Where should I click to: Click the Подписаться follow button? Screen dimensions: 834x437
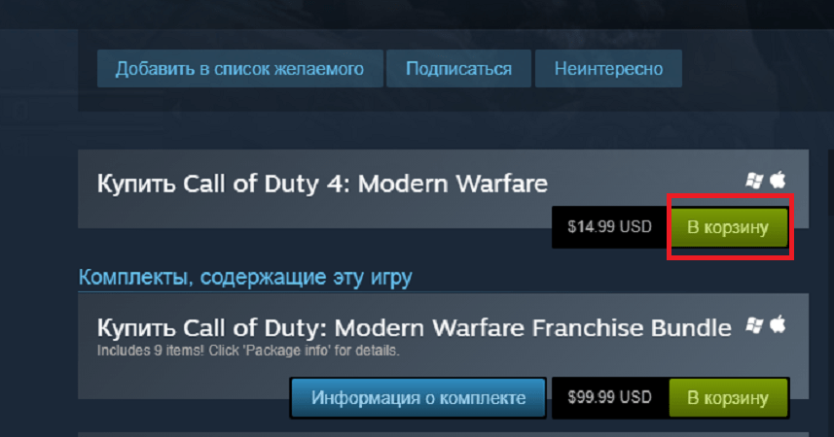[458, 69]
